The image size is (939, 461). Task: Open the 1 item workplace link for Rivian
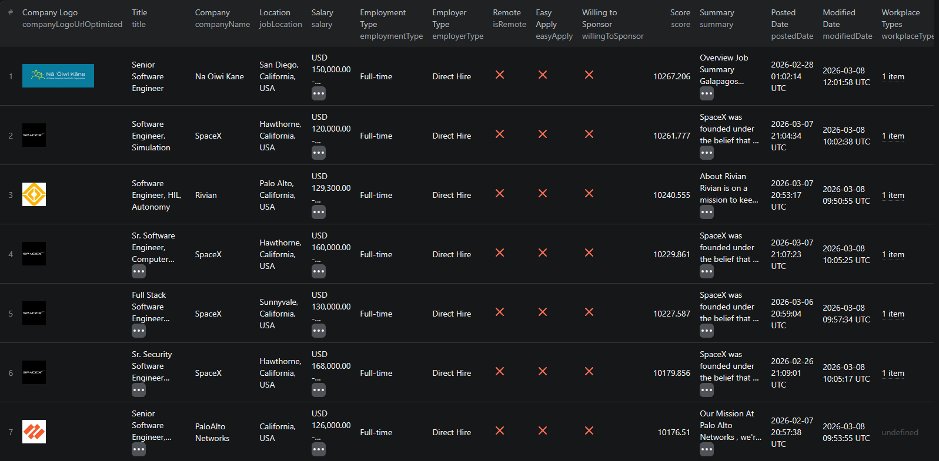[x=893, y=195]
